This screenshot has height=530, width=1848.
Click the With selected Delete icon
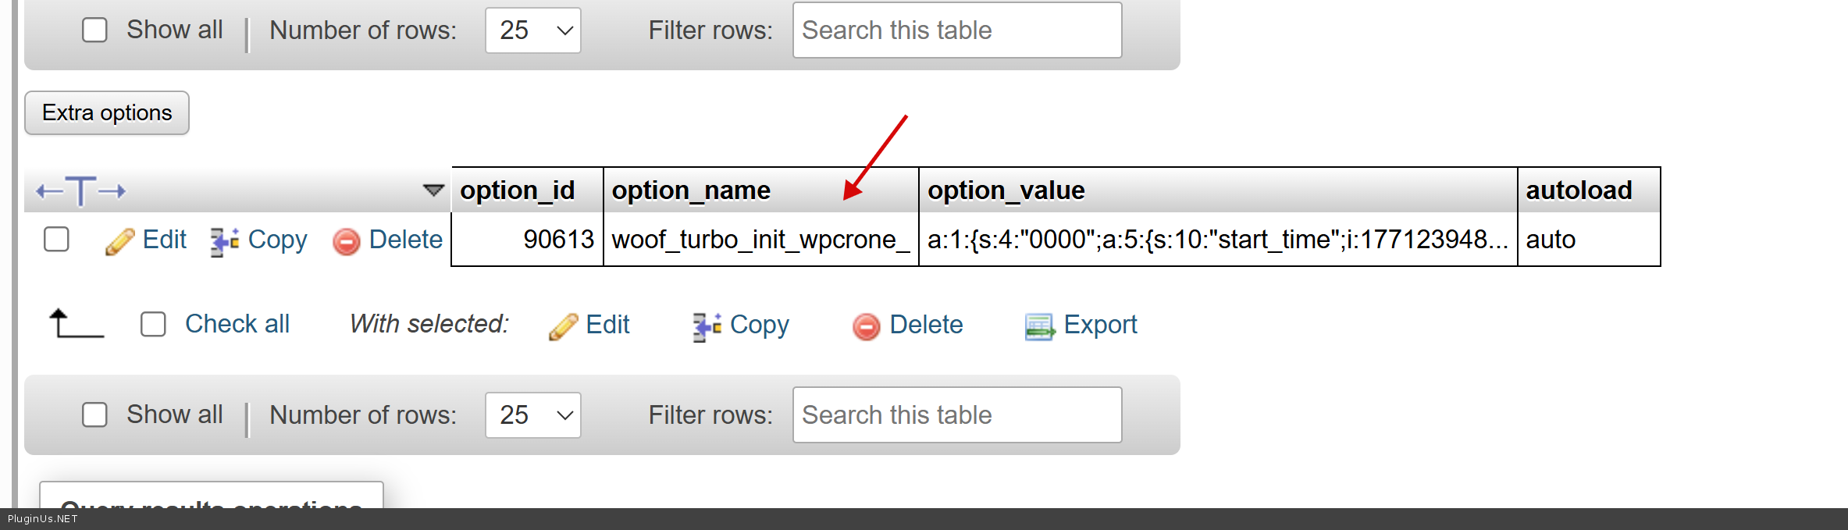pos(866,326)
